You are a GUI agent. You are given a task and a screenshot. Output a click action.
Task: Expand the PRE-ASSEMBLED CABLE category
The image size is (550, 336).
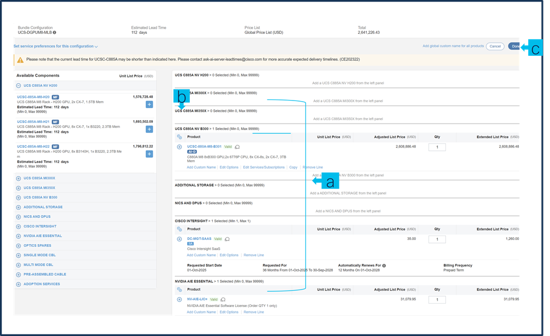[x=19, y=275]
